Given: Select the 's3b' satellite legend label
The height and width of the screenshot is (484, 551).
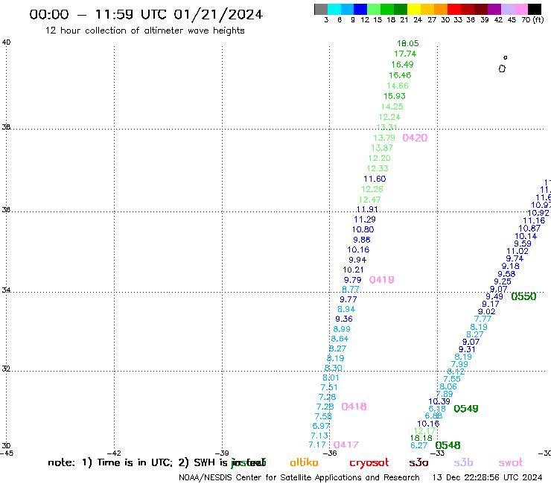Looking at the screenshot, I should click(463, 463).
